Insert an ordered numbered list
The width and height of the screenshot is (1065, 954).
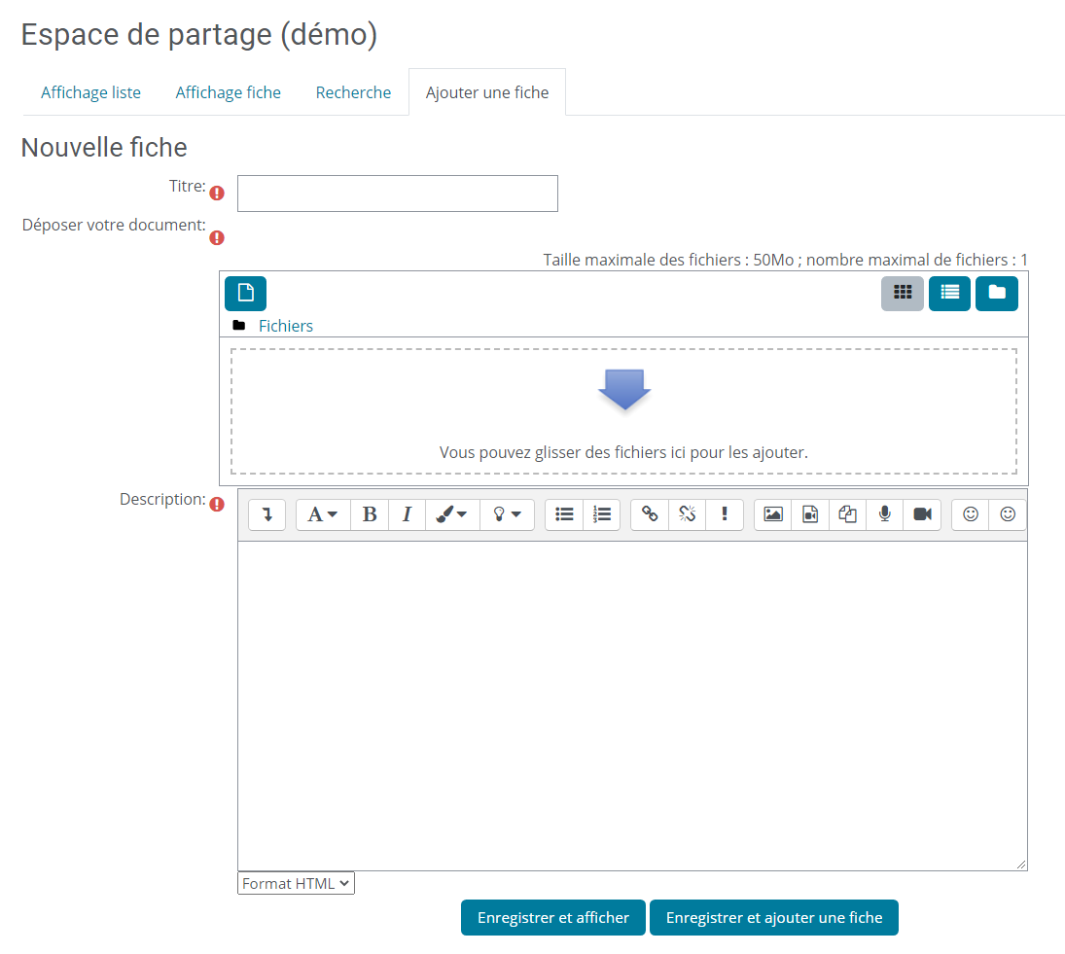point(602,514)
